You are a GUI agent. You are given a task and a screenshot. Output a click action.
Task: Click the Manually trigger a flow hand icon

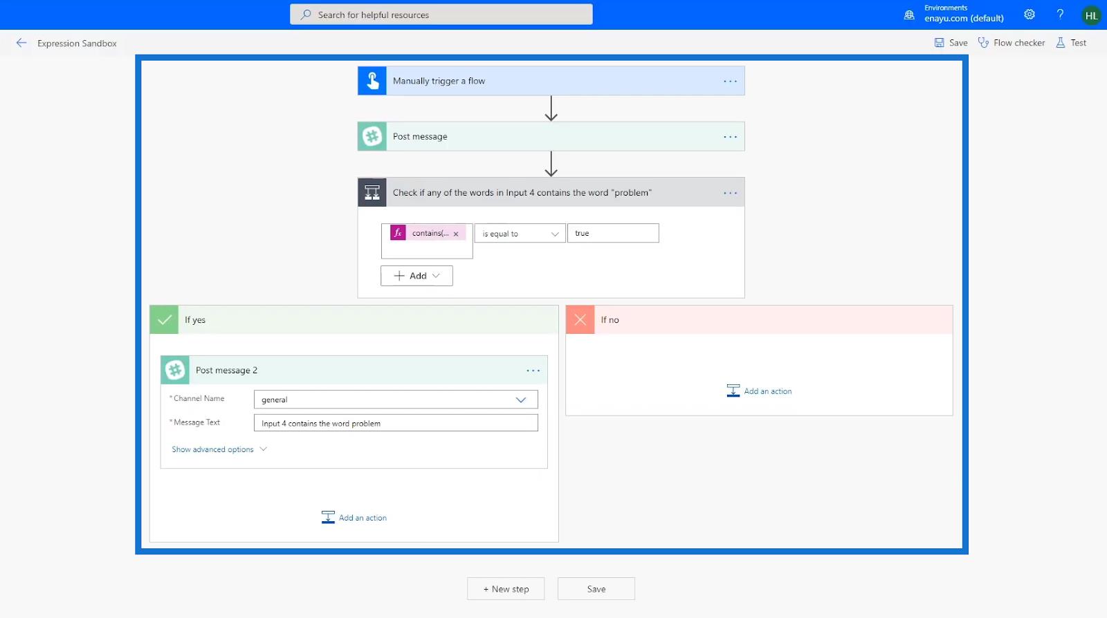tap(372, 81)
